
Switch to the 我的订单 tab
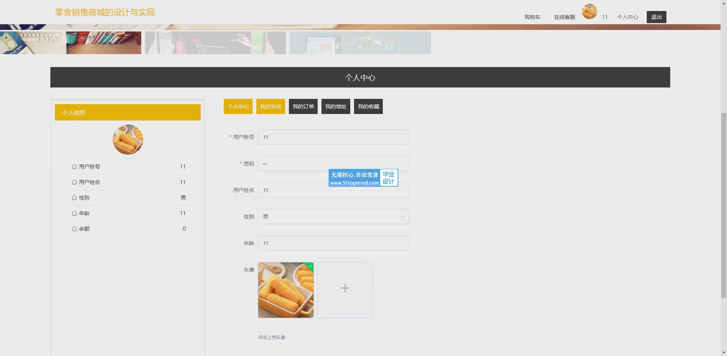point(303,106)
